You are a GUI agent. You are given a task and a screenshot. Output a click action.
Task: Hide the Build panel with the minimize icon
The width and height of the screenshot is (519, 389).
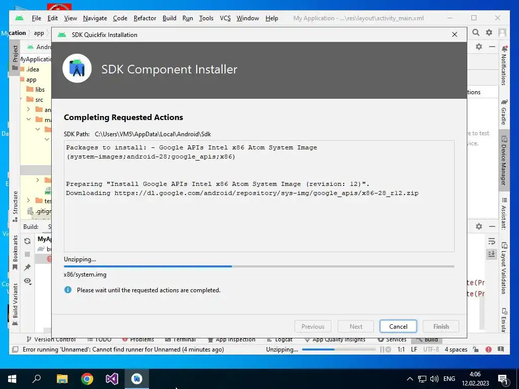[x=492, y=226]
